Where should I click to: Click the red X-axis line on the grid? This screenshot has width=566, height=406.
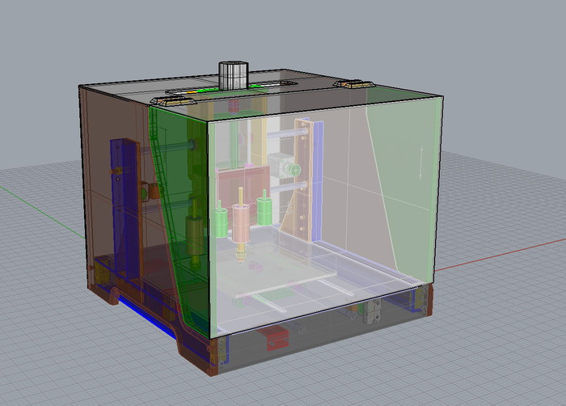pyautogui.click(x=500, y=255)
